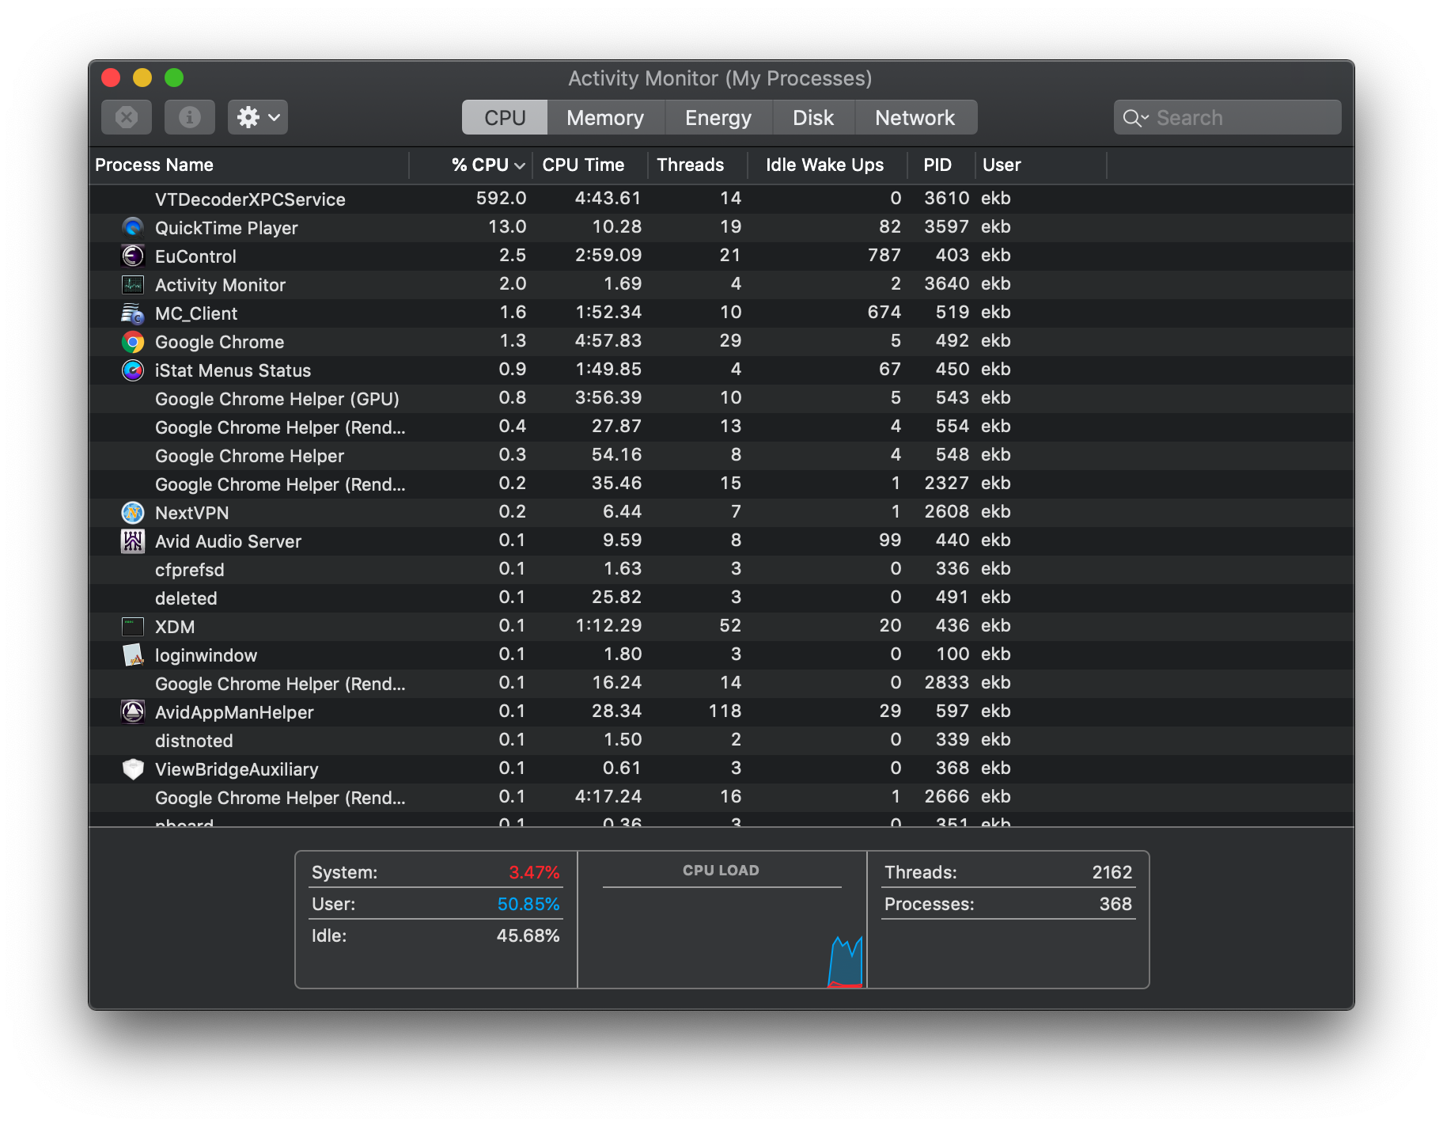1443x1127 pixels.
Task: Click the Inspect process info button
Action: (x=190, y=117)
